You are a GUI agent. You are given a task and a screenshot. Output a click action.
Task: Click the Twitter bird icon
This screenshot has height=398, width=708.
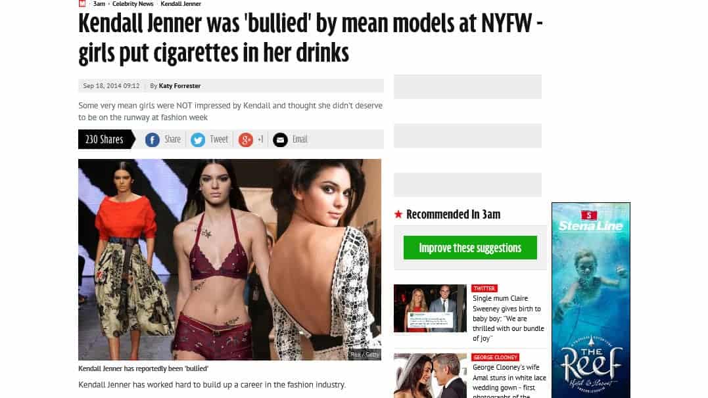click(x=198, y=140)
